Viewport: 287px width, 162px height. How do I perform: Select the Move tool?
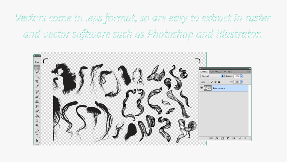[x=37, y=62]
